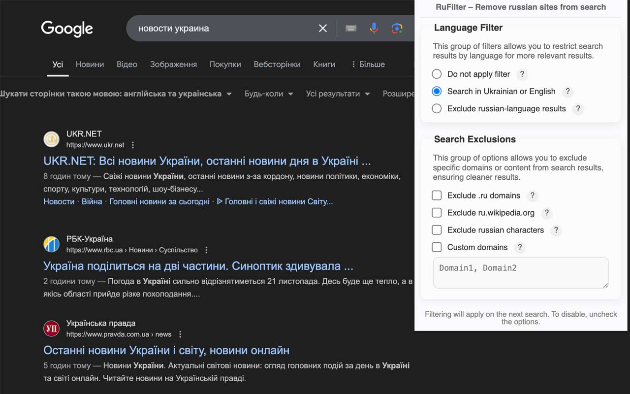
Task: Select Exclude russian-language results radio
Action: point(437,108)
